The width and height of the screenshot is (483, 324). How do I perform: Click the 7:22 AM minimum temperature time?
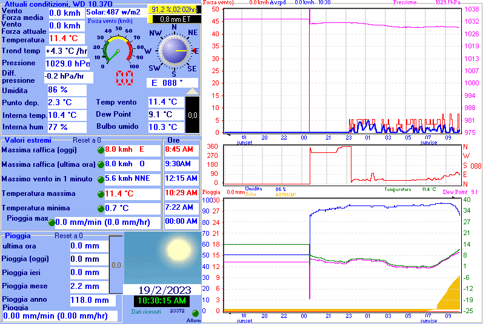pyautogui.click(x=181, y=207)
